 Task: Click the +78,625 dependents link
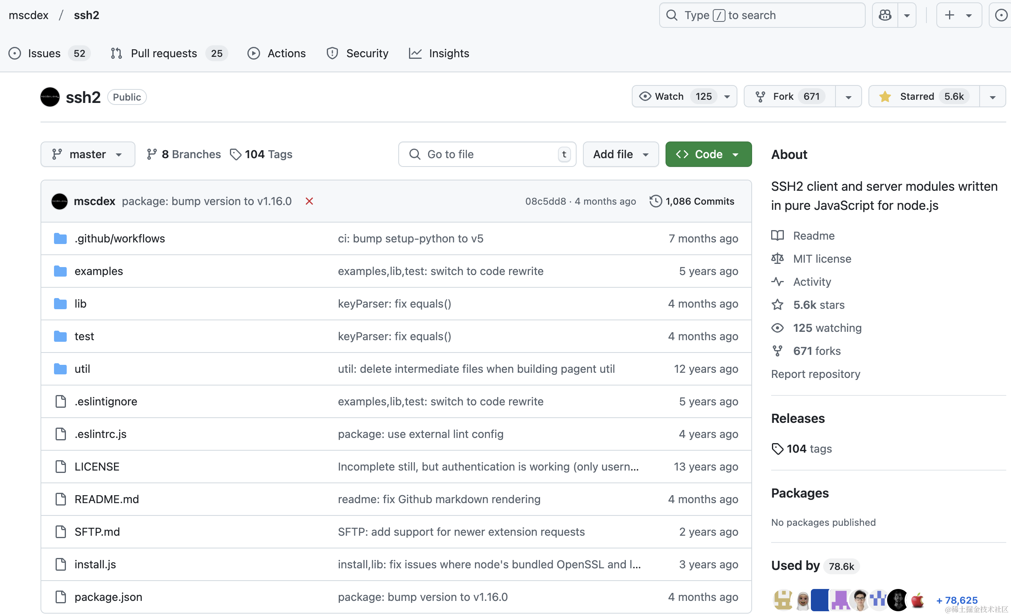point(957,600)
